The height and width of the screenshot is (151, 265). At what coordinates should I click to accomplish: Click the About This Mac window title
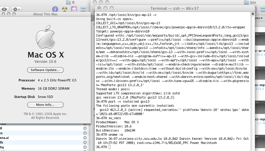[x=45, y=14]
